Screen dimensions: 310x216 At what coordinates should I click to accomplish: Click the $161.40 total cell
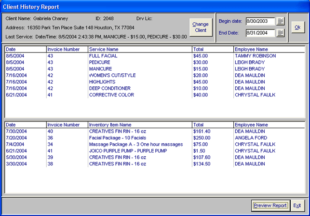(x=202, y=132)
